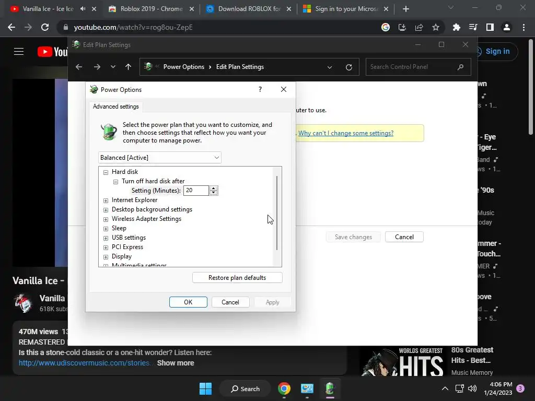
Task: Select the Advanced settings tab
Action: [115, 107]
